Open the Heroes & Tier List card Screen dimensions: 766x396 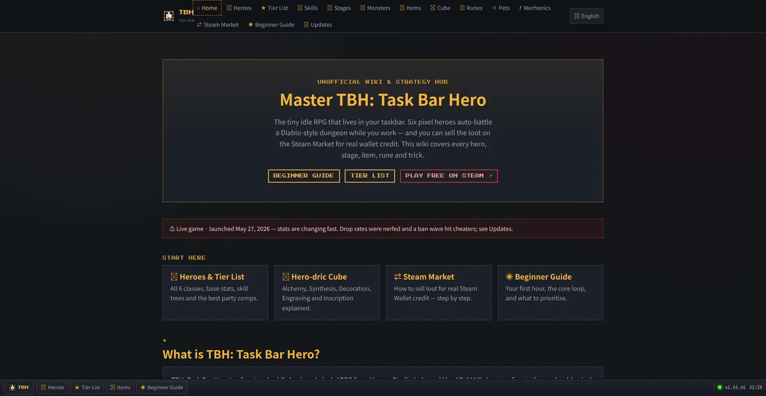pos(215,293)
